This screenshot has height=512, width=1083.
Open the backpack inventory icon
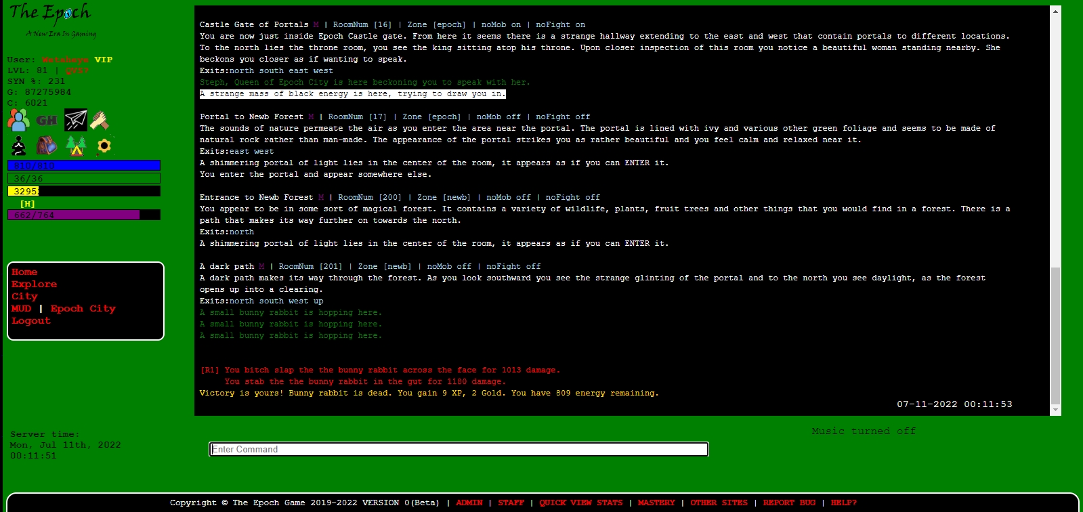pyautogui.click(x=47, y=146)
